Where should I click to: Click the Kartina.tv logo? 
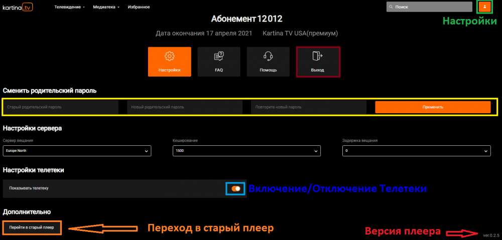17,7
